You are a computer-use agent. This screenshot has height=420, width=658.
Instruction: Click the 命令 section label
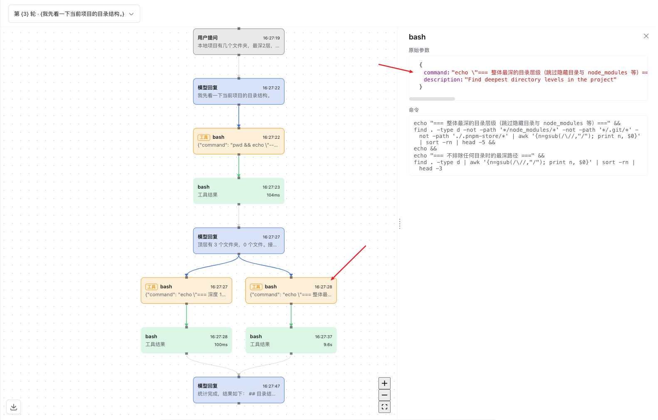(x=414, y=110)
